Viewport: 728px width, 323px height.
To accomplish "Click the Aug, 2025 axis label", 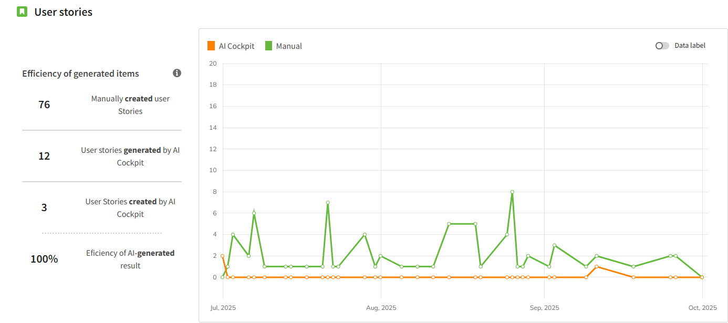I will [381, 308].
